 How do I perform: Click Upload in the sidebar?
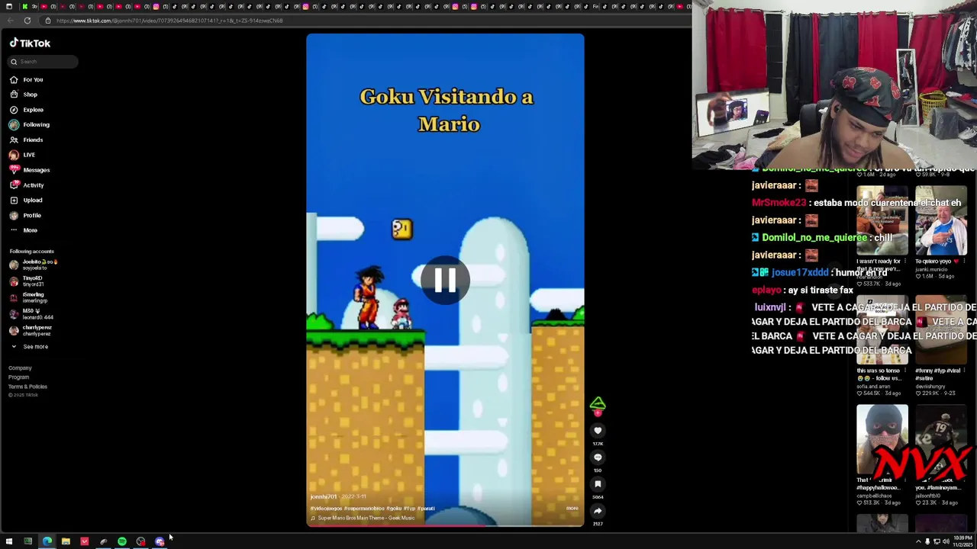[x=26, y=200]
